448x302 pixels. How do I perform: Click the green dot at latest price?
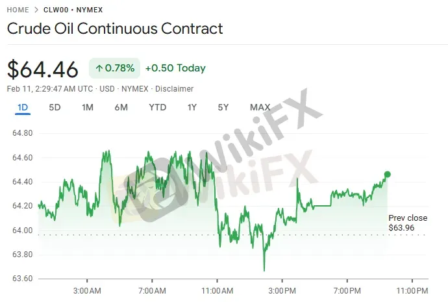point(388,174)
